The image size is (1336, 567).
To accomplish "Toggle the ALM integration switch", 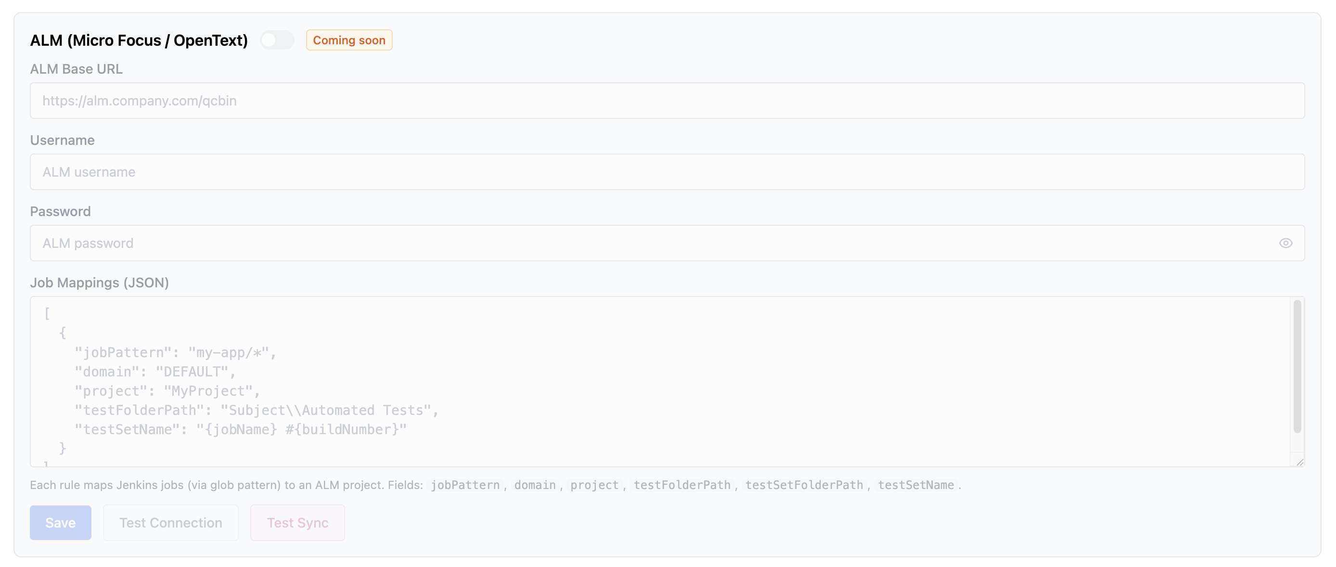I will 277,40.
